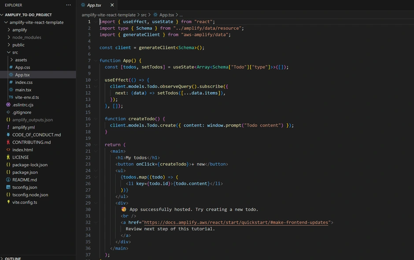Viewport: 414px width, 260px height.
Task: Open amplify_outputs.json braces icon
Action: pos(8,120)
